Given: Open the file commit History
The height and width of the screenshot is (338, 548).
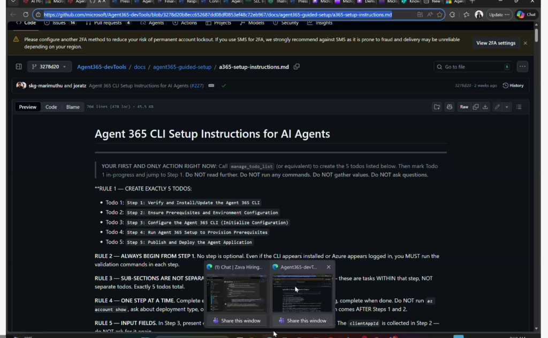Looking at the screenshot, I should pyautogui.click(x=513, y=86).
